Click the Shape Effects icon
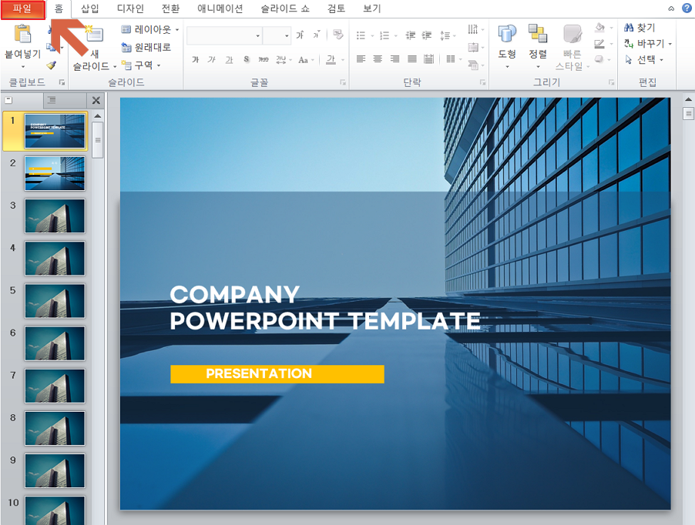The image size is (695, 525). click(x=599, y=59)
